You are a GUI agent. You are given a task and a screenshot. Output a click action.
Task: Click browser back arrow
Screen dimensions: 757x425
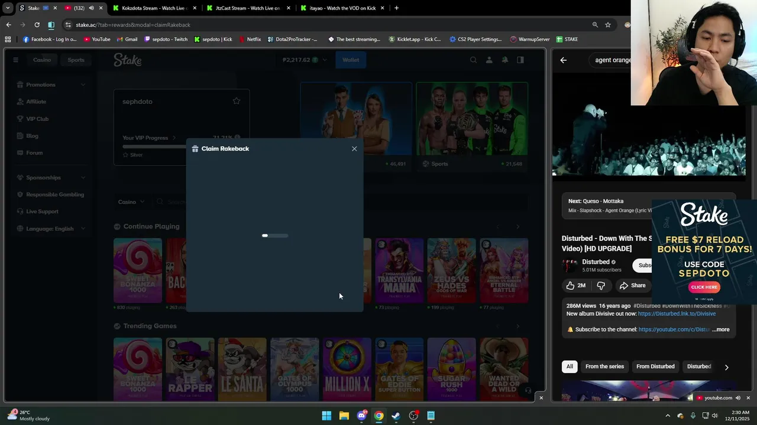8,25
